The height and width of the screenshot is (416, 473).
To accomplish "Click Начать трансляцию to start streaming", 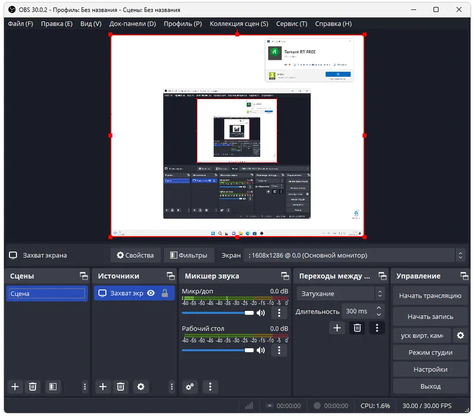I will 430,296.
